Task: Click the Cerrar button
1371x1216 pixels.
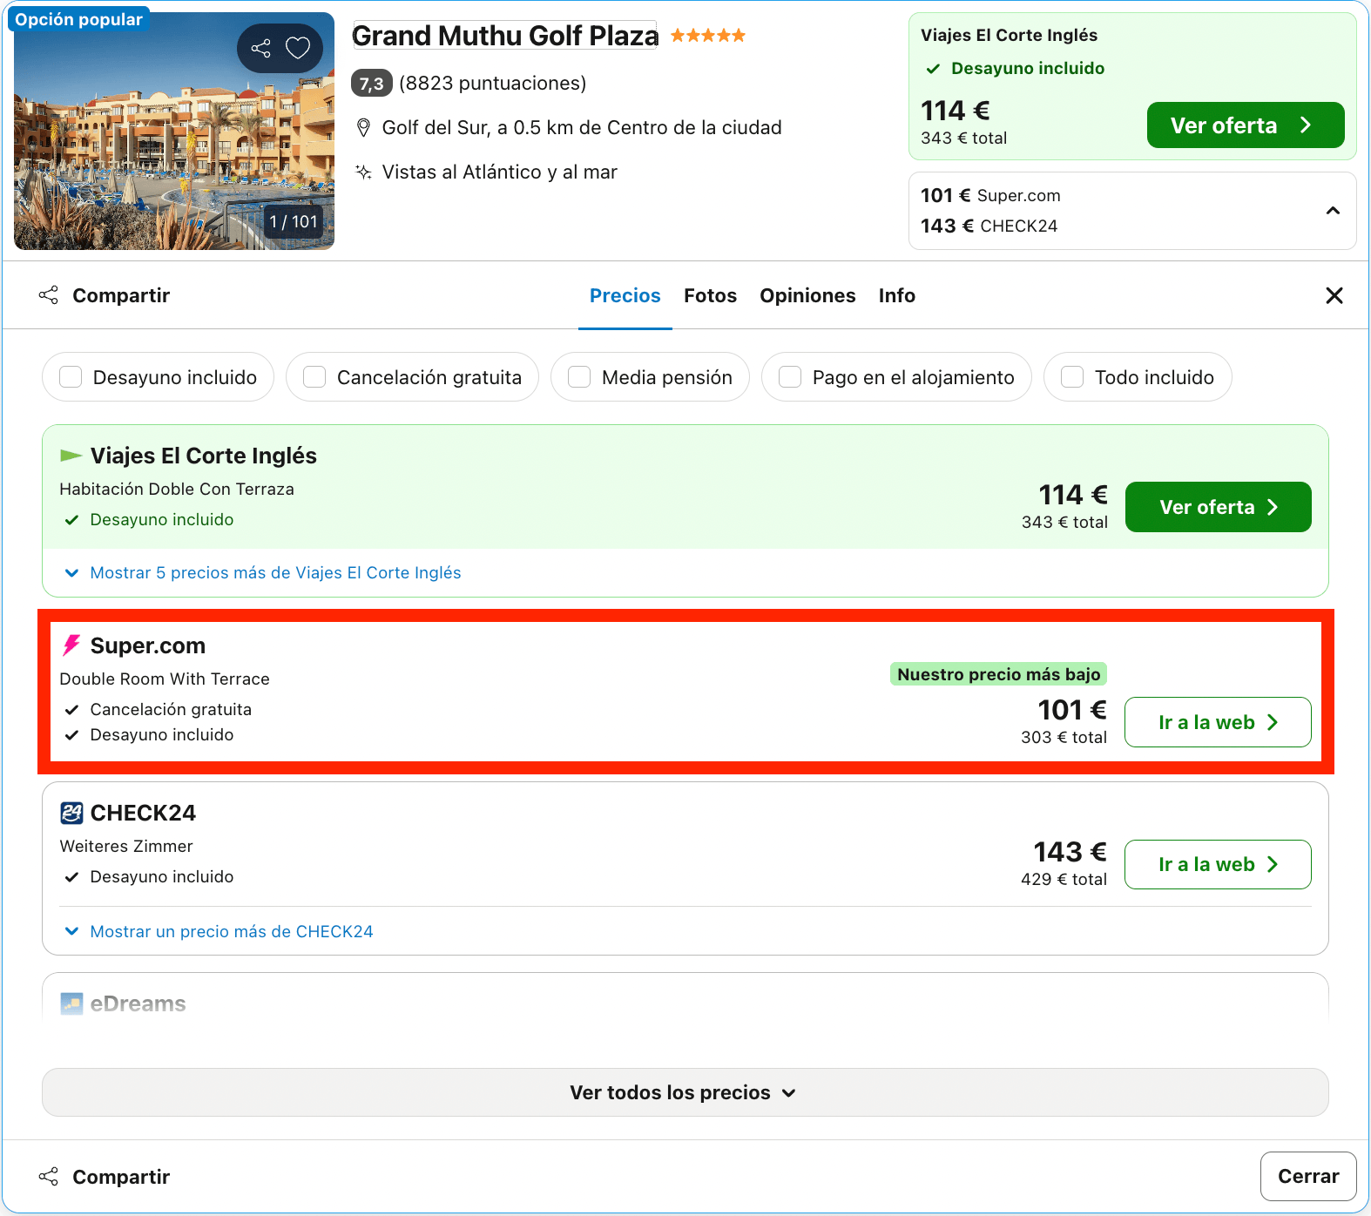Action: [1308, 1176]
